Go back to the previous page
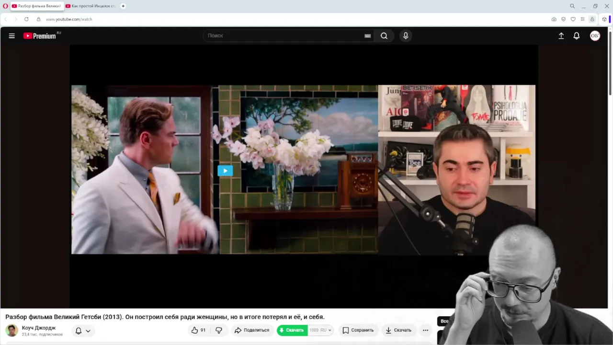 [6, 19]
